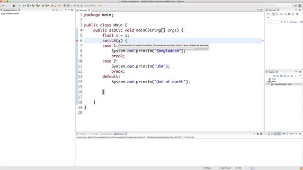The image size is (303, 170).
Task: Switch to the Problems tab
Action: tap(82, 134)
